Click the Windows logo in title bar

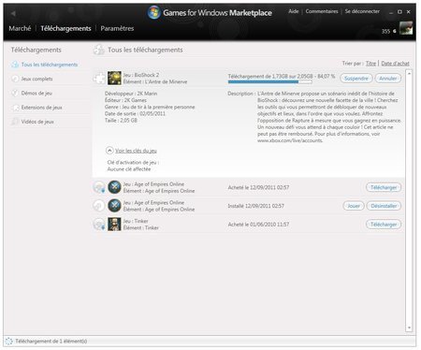pyautogui.click(x=153, y=12)
